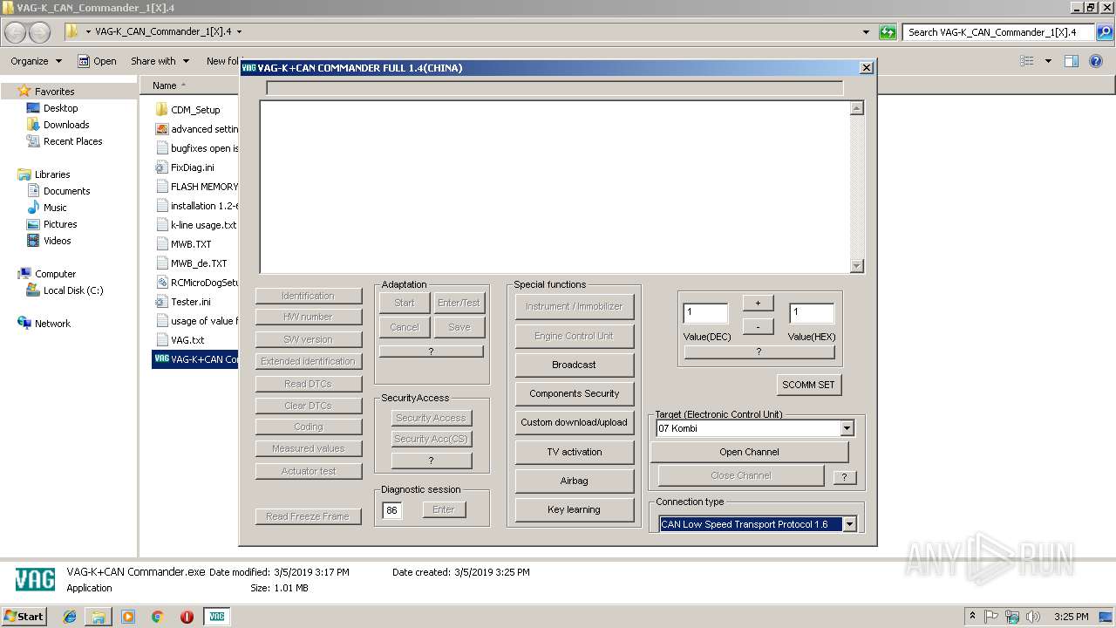Open Documents library
1116x628 pixels.
click(x=66, y=191)
